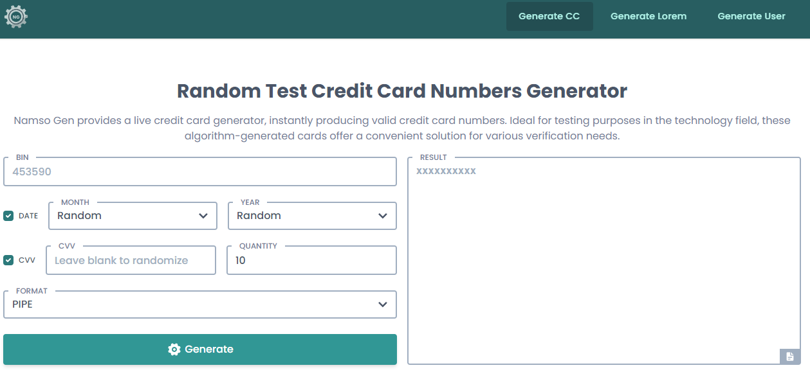Click the Random Test Credit Card Numbers Generator heading
Image resolution: width=810 pixels, height=370 pixels.
(402, 91)
